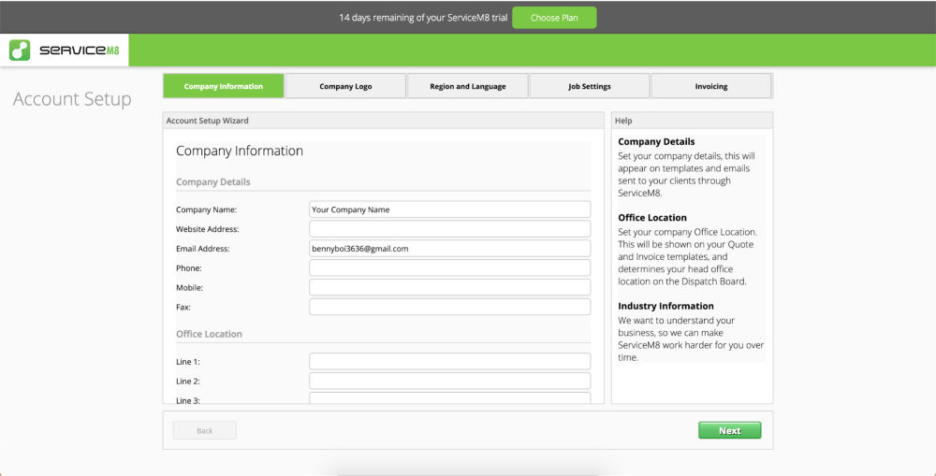936x476 pixels.
Task: Click the Company Details section label
Action: [213, 182]
